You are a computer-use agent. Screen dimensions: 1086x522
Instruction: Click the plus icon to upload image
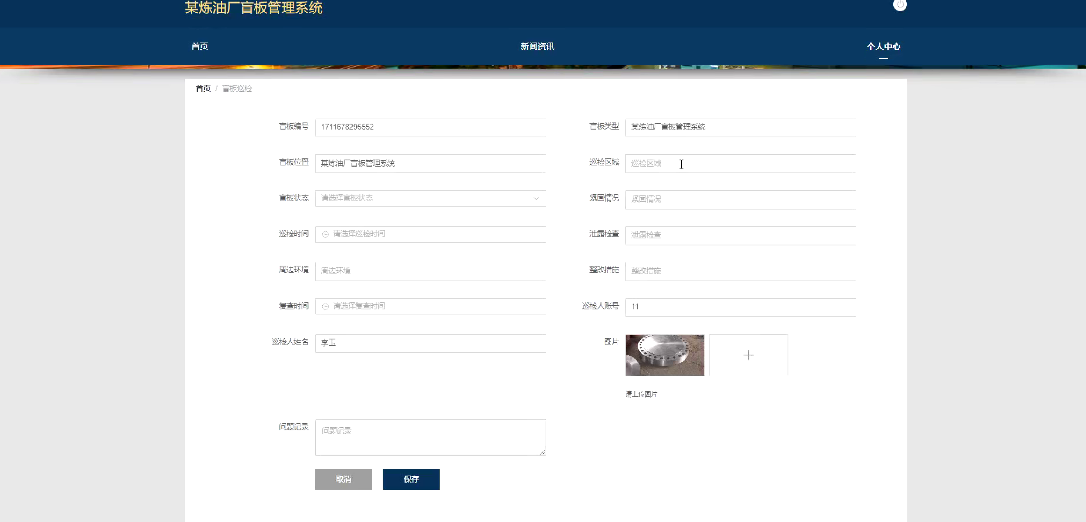(x=748, y=355)
